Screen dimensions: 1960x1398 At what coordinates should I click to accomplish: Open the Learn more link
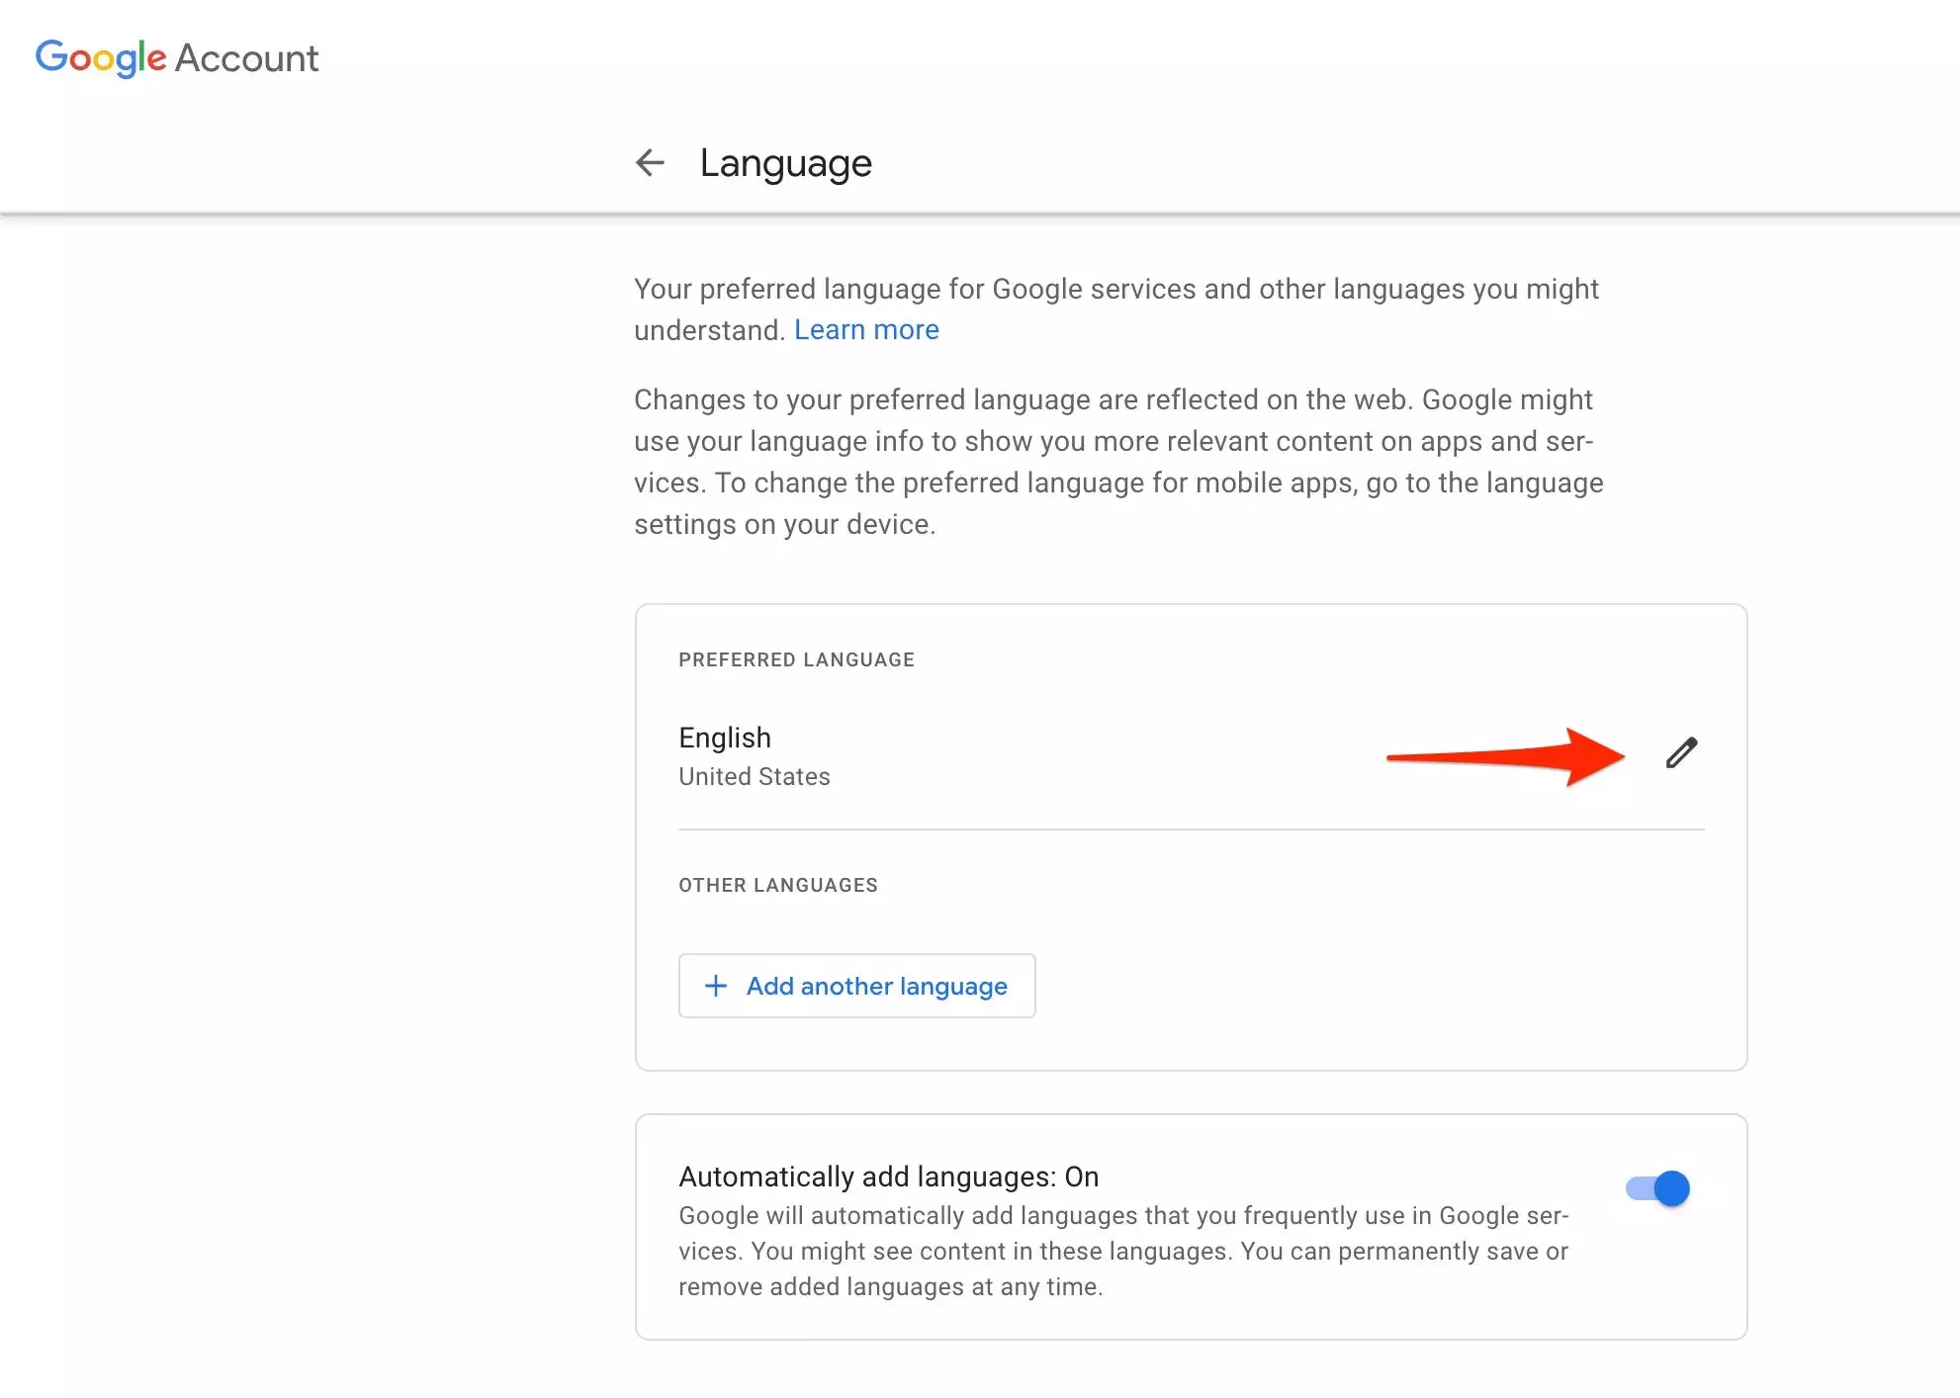coord(865,329)
